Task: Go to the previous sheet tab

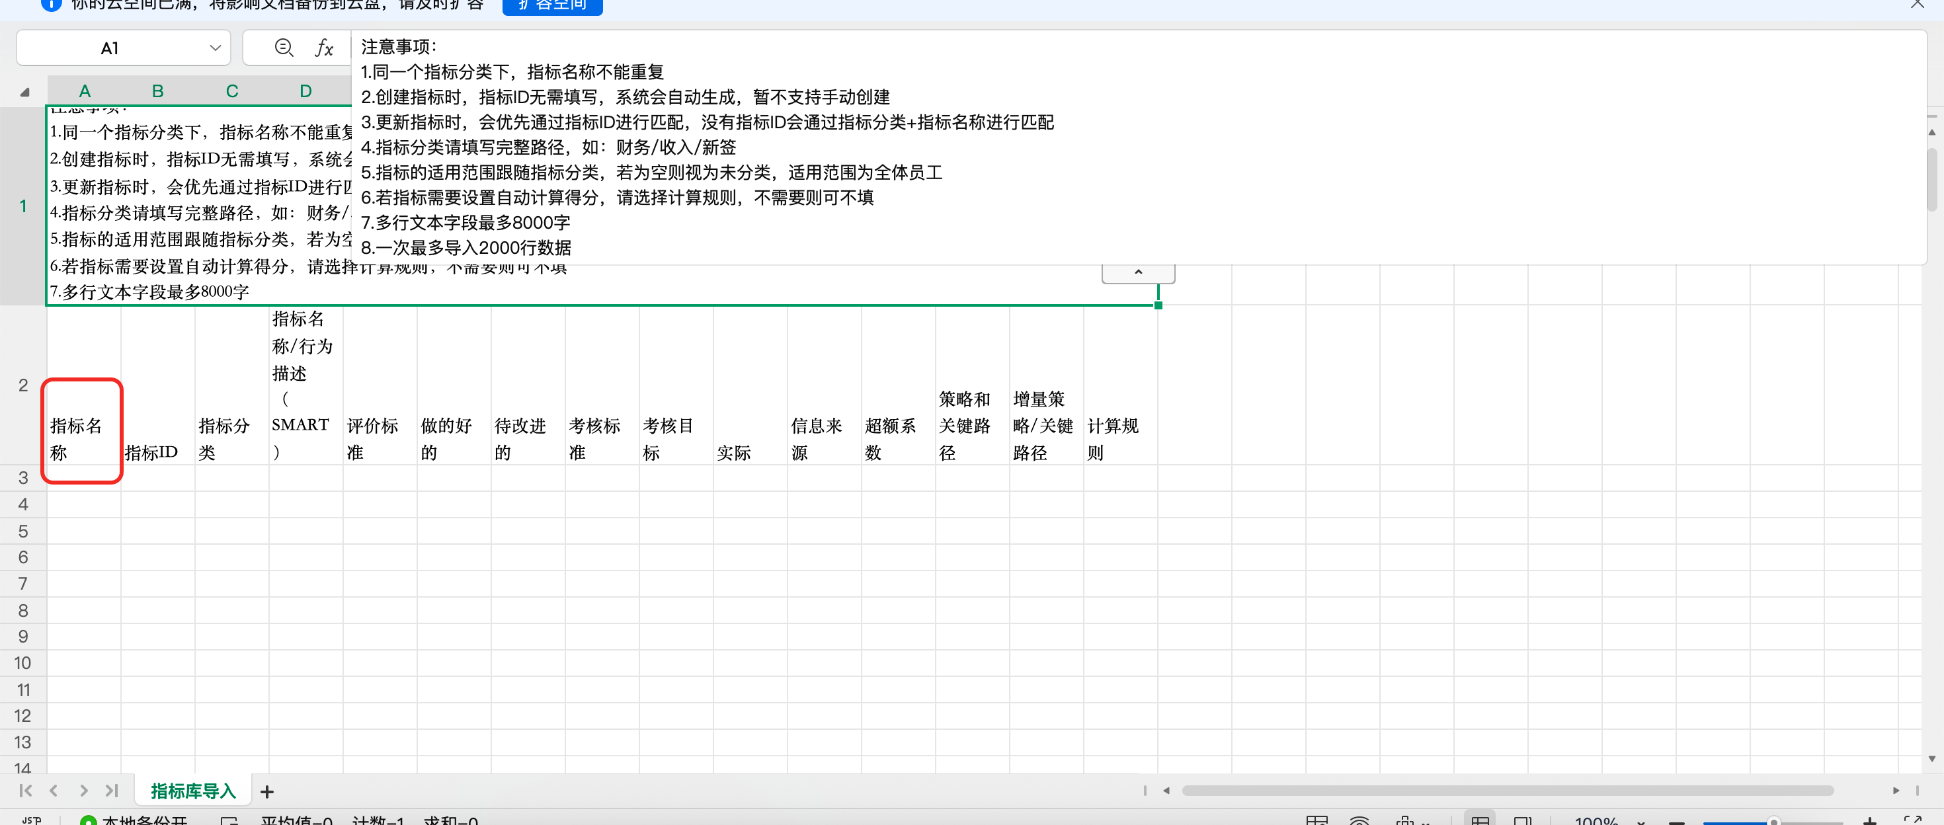Action: point(54,790)
